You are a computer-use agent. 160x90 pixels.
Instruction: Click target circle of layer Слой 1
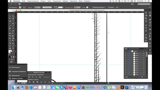[143, 51]
